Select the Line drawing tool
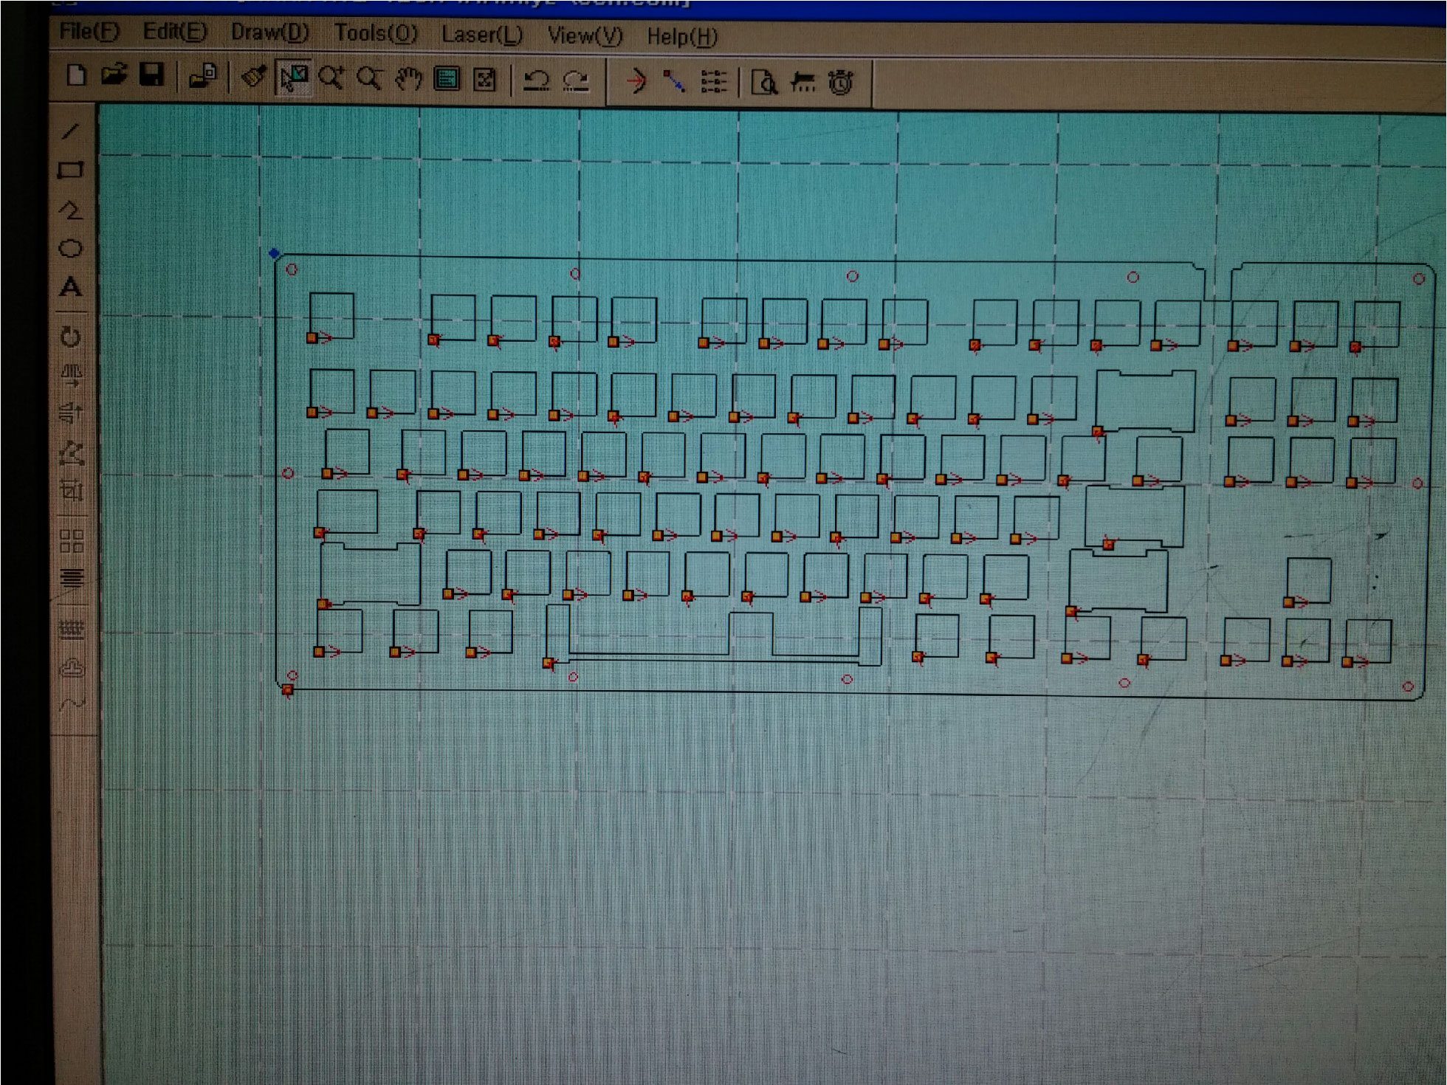Image resolution: width=1447 pixels, height=1085 pixels. tap(70, 132)
